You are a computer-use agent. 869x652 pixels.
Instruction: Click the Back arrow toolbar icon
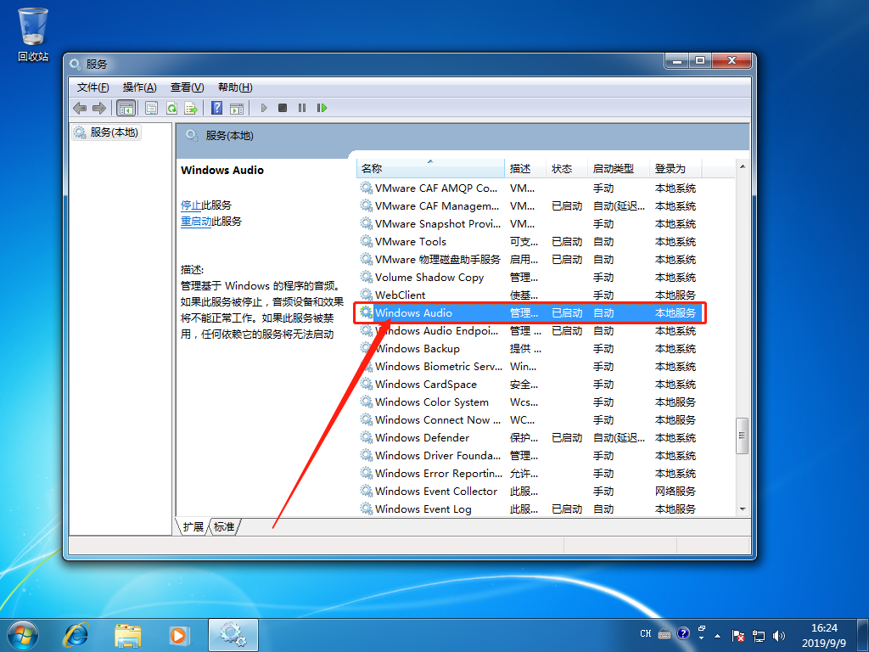click(x=80, y=108)
